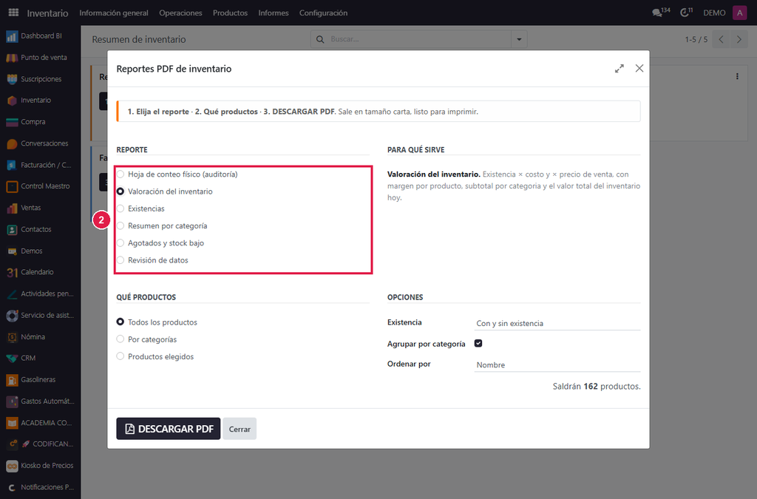Open Información general menu
This screenshot has height=499, width=757.
pyautogui.click(x=114, y=13)
